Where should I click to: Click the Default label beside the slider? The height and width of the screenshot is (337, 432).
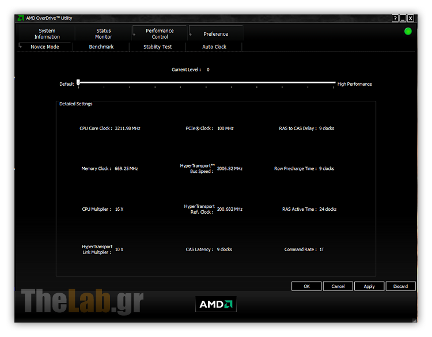click(67, 84)
